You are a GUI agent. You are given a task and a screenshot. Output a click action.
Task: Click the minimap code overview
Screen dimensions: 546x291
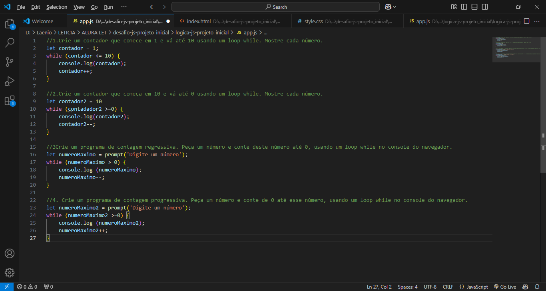click(x=516, y=49)
